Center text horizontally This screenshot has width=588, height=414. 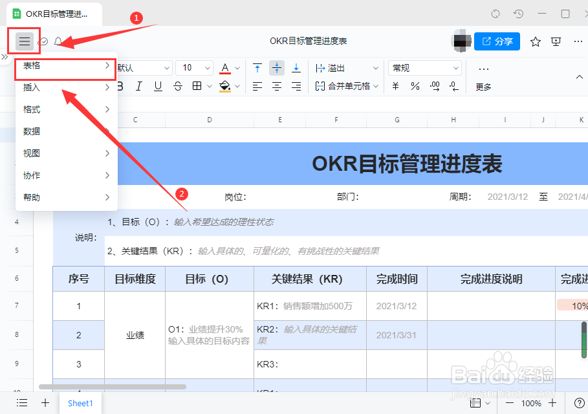point(277,86)
